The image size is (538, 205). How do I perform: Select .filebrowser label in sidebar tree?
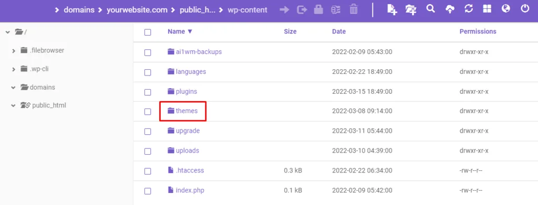(47, 50)
